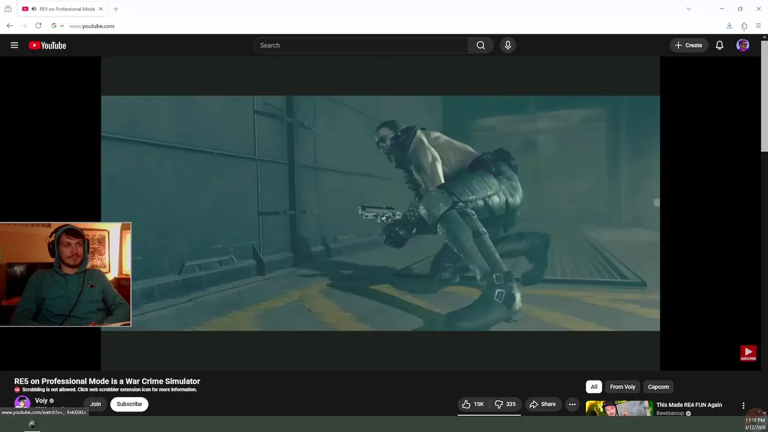Open Bawkbasoup channel name
The image size is (768, 432).
coord(670,413)
